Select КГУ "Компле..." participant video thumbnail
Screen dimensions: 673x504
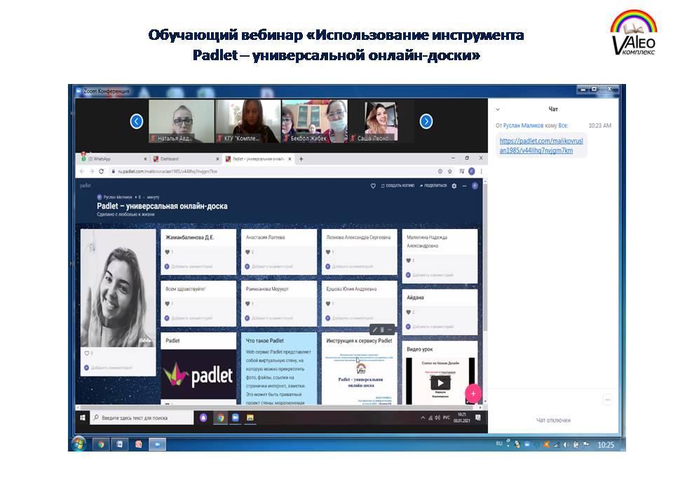[x=247, y=121]
